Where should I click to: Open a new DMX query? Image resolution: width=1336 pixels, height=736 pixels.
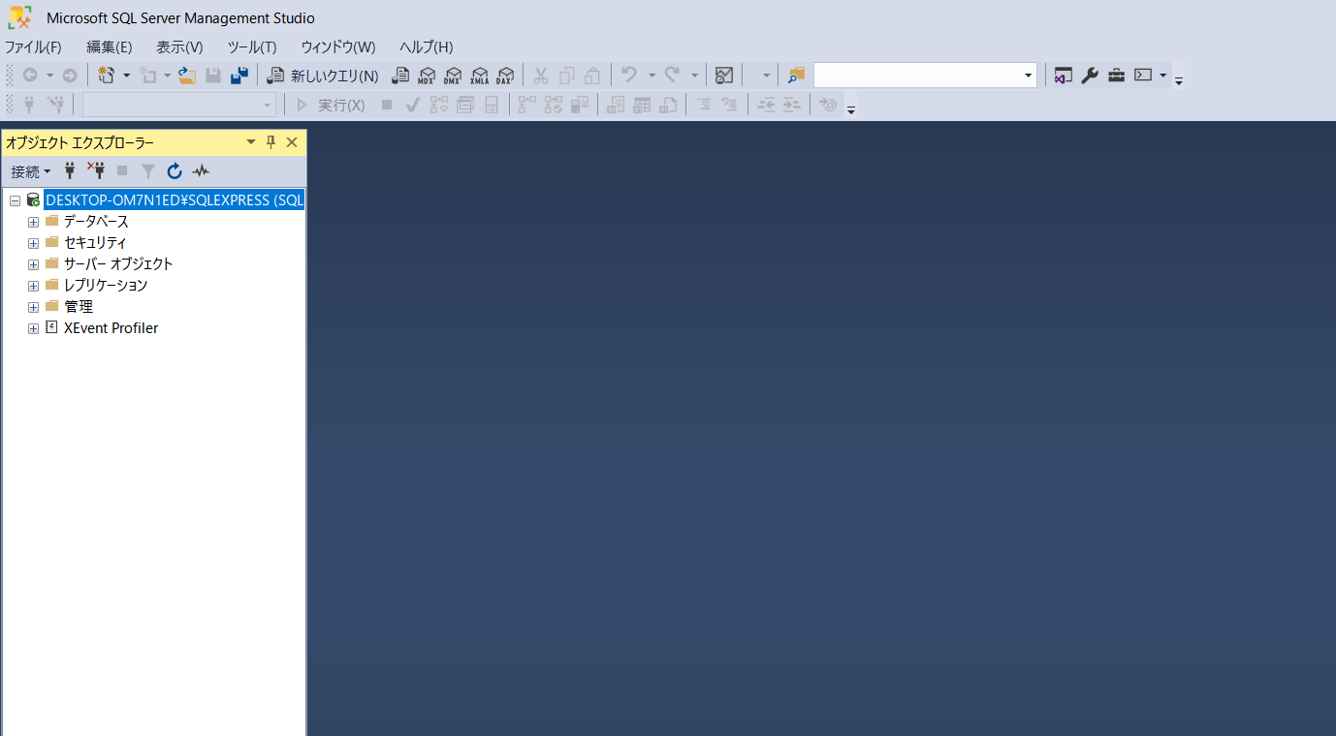pyautogui.click(x=453, y=76)
